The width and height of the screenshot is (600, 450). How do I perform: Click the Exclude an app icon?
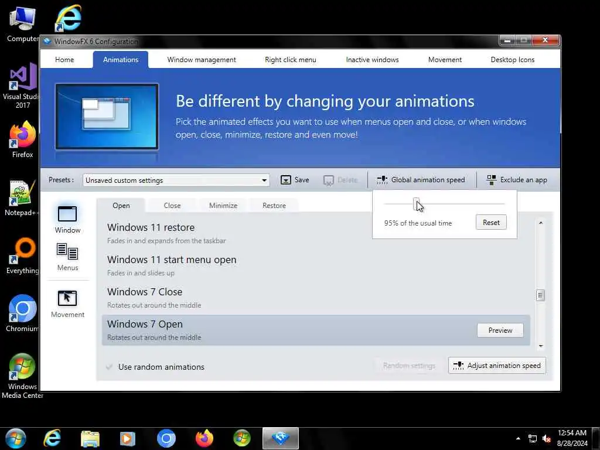pyautogui.click(x=492, y=180)
